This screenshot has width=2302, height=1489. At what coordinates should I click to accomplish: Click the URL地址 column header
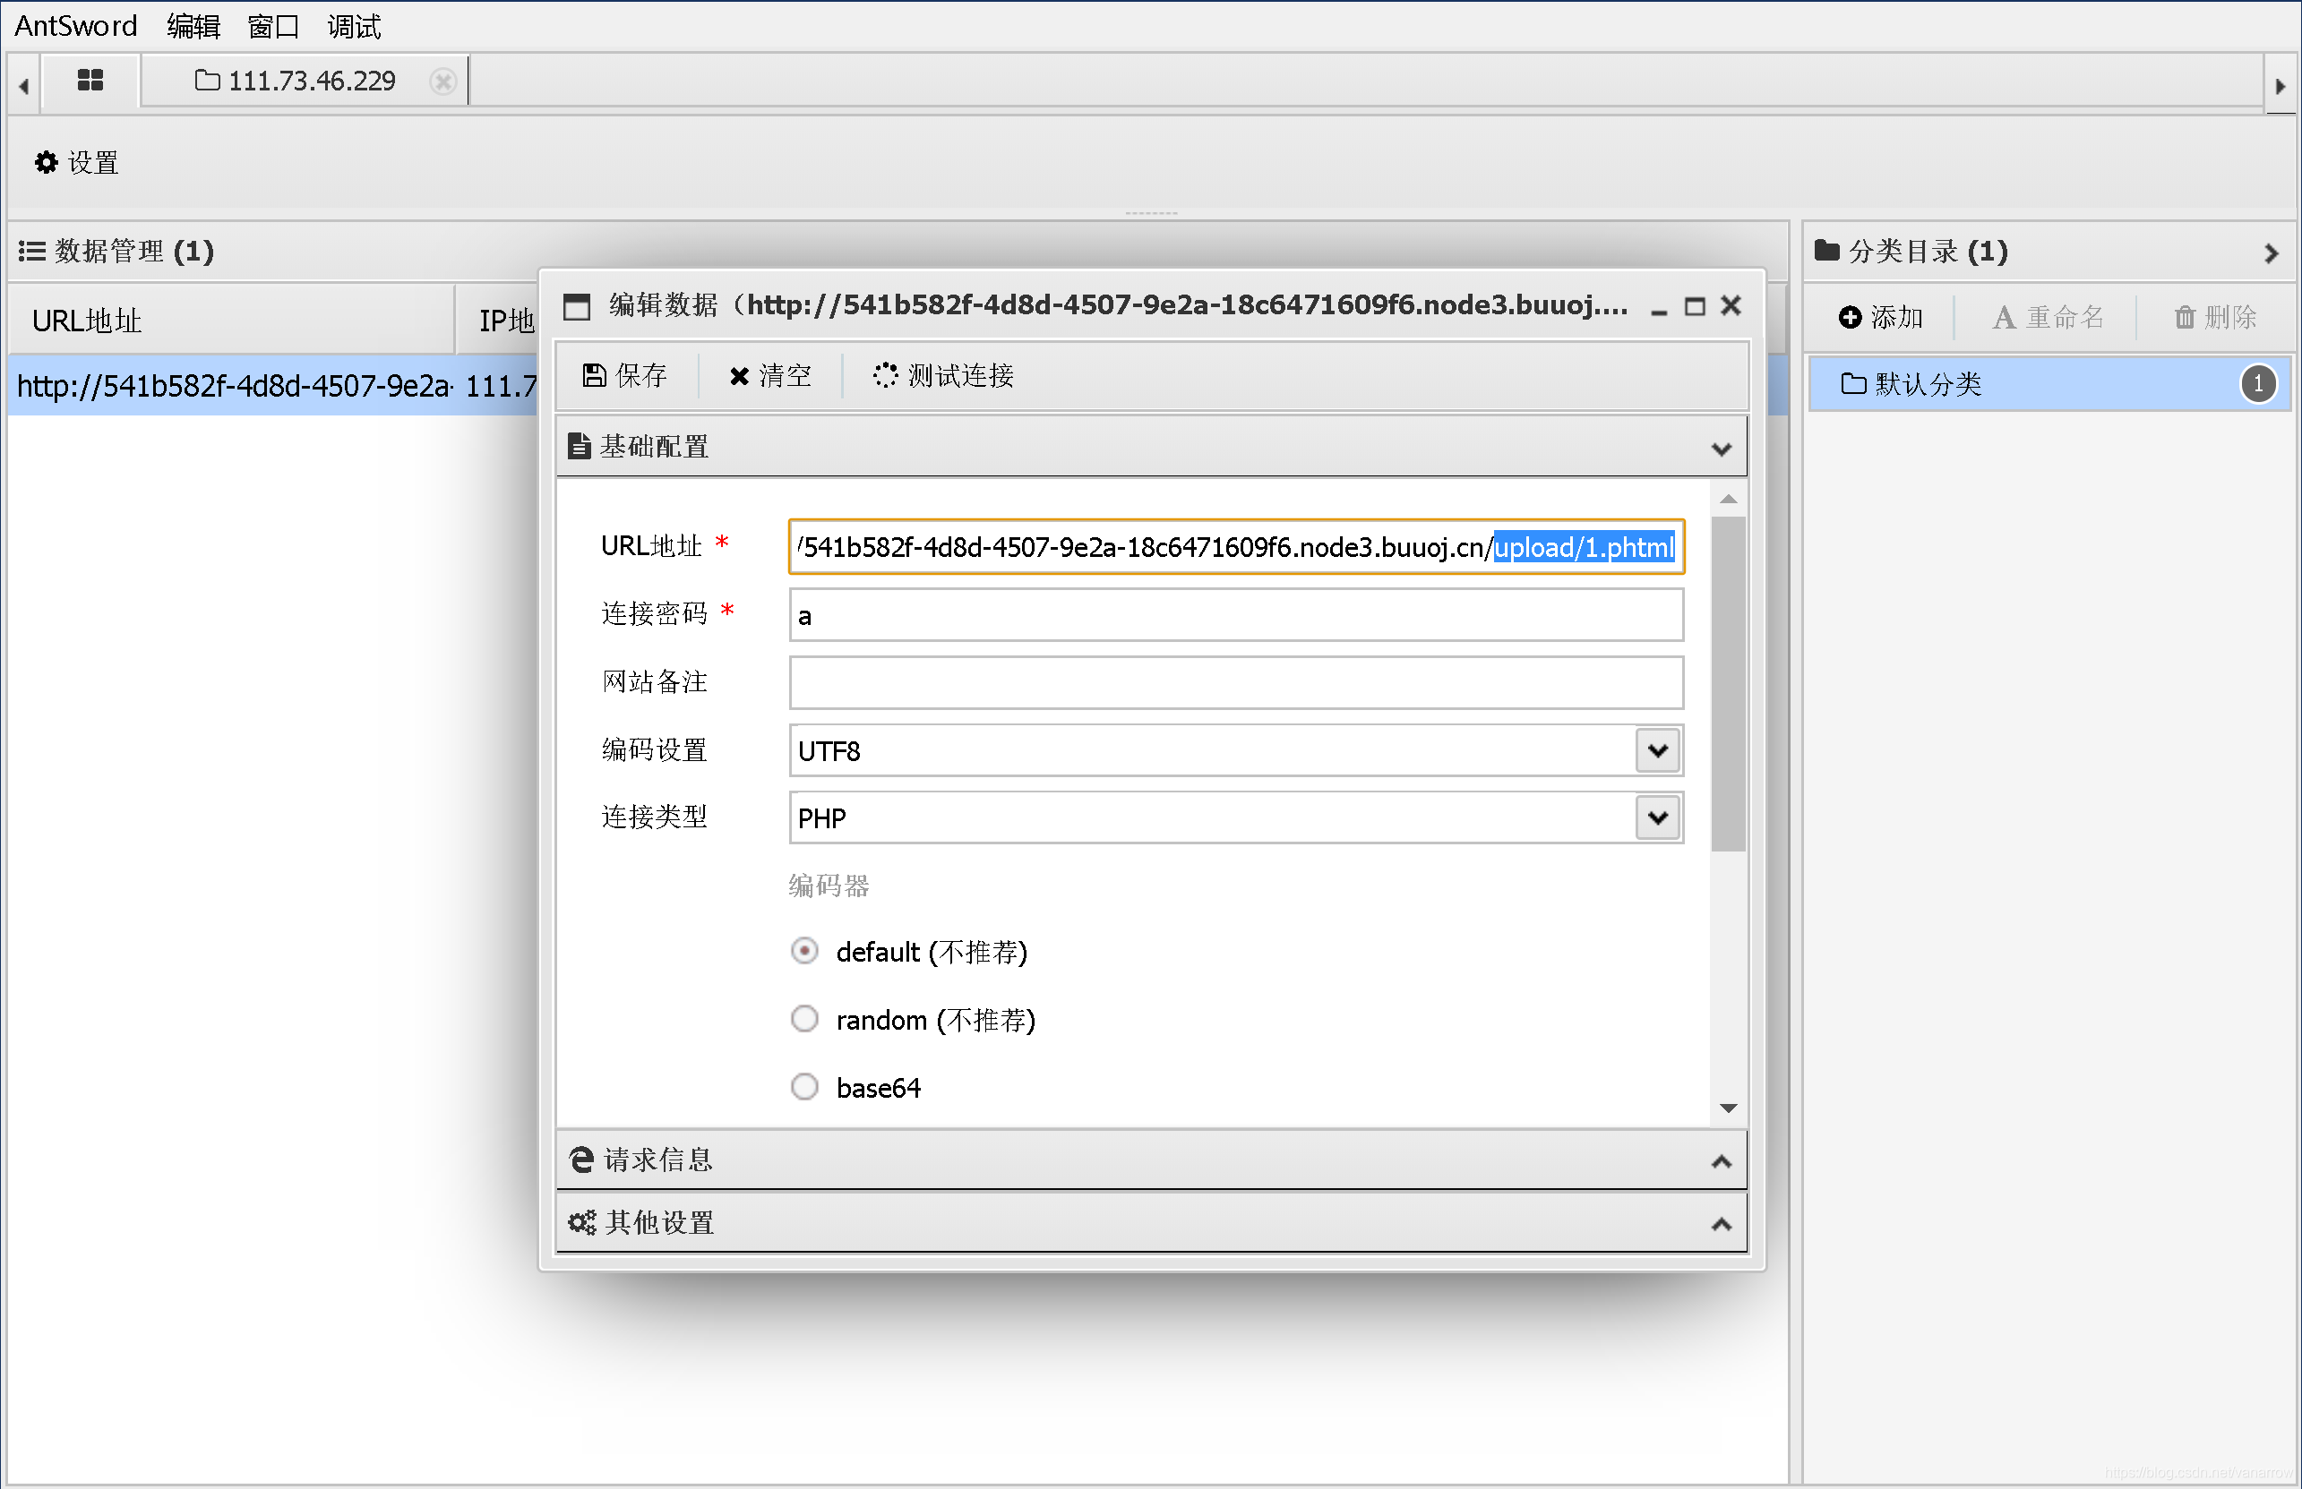pyautogui.click(x=232, y=320)
